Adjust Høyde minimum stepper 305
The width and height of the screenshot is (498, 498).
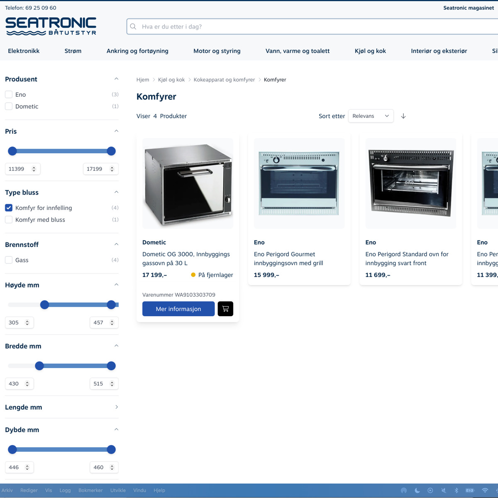pyautogui.click(x=27, y=322)
